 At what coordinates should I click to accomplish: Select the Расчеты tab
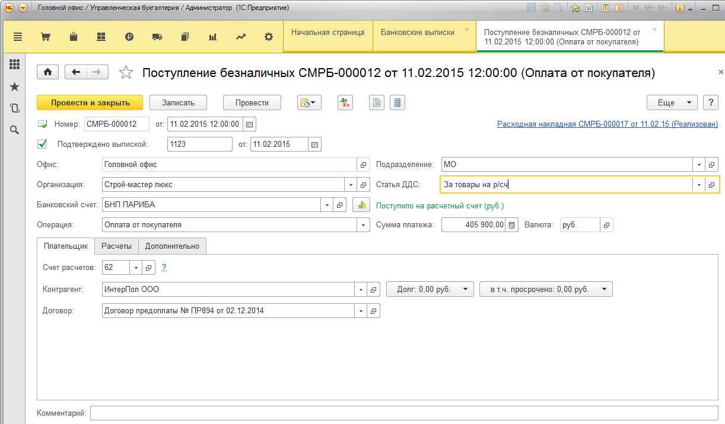coord(117,246)
